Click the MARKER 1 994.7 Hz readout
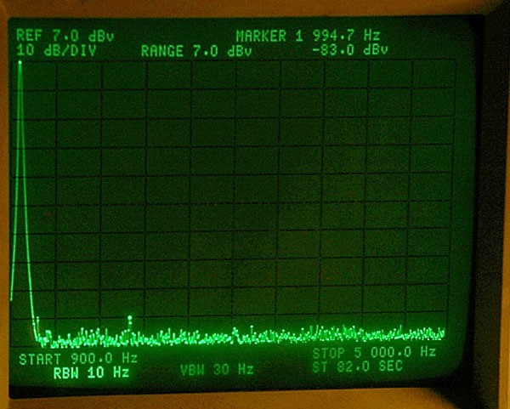This screenshot has height=409, width=510. click(x=308, y=36)
